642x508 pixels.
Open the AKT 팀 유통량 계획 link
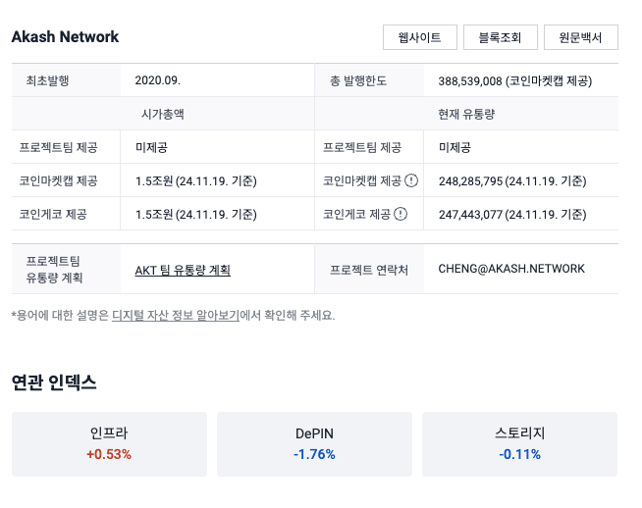tap(183, 270)
